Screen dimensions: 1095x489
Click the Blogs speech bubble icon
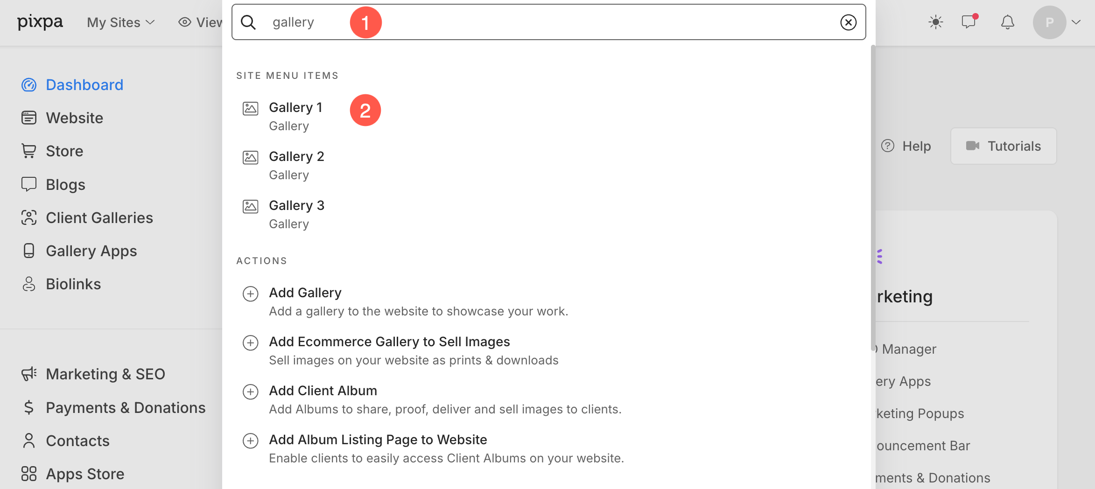29,184
